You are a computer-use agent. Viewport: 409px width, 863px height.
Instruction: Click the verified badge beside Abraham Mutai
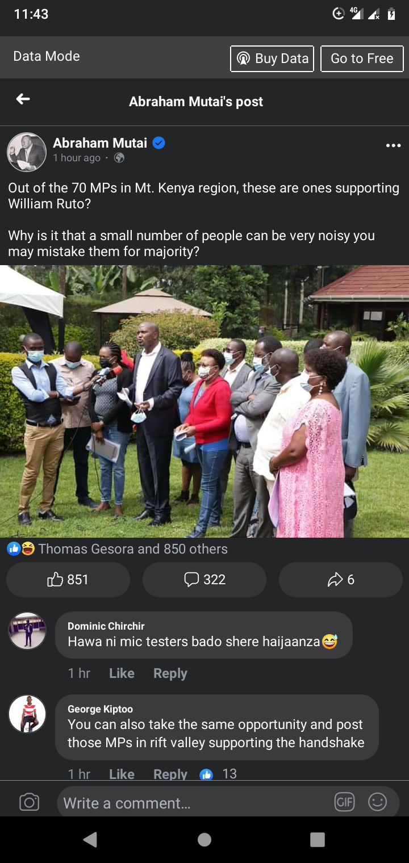(159, 143)
